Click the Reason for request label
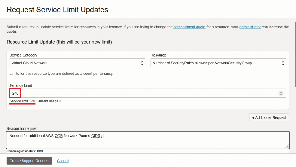 (x=22, y=128)
